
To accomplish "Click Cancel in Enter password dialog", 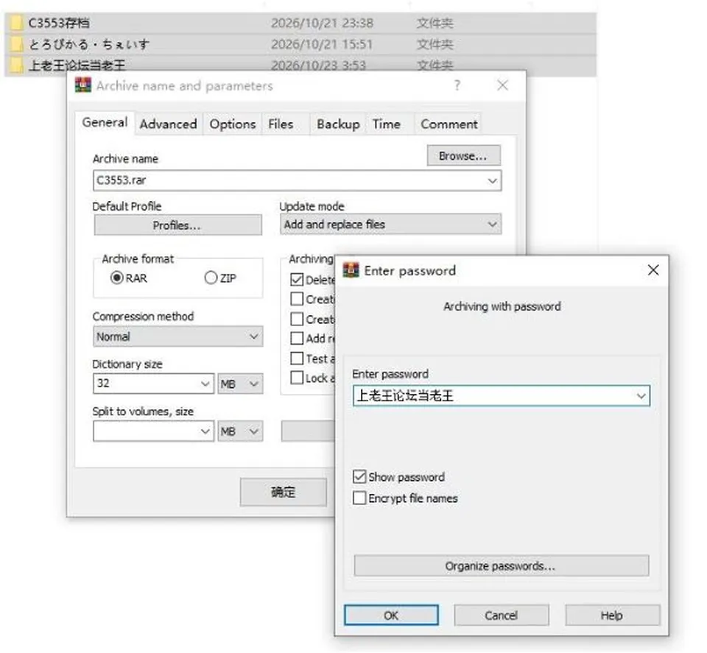I will pyautogui.click(x=502, y=615).
